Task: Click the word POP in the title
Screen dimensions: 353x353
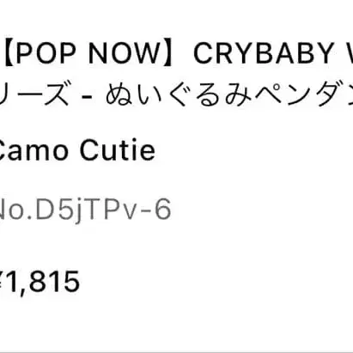Action: coord(46,53)
